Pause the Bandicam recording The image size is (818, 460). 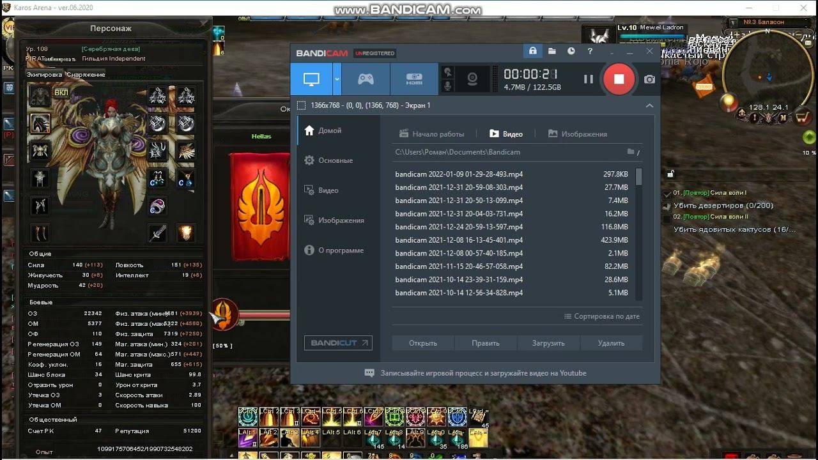point(589,79)
